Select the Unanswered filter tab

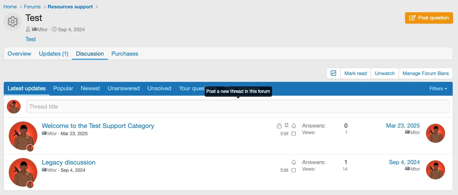click(123, 88)
